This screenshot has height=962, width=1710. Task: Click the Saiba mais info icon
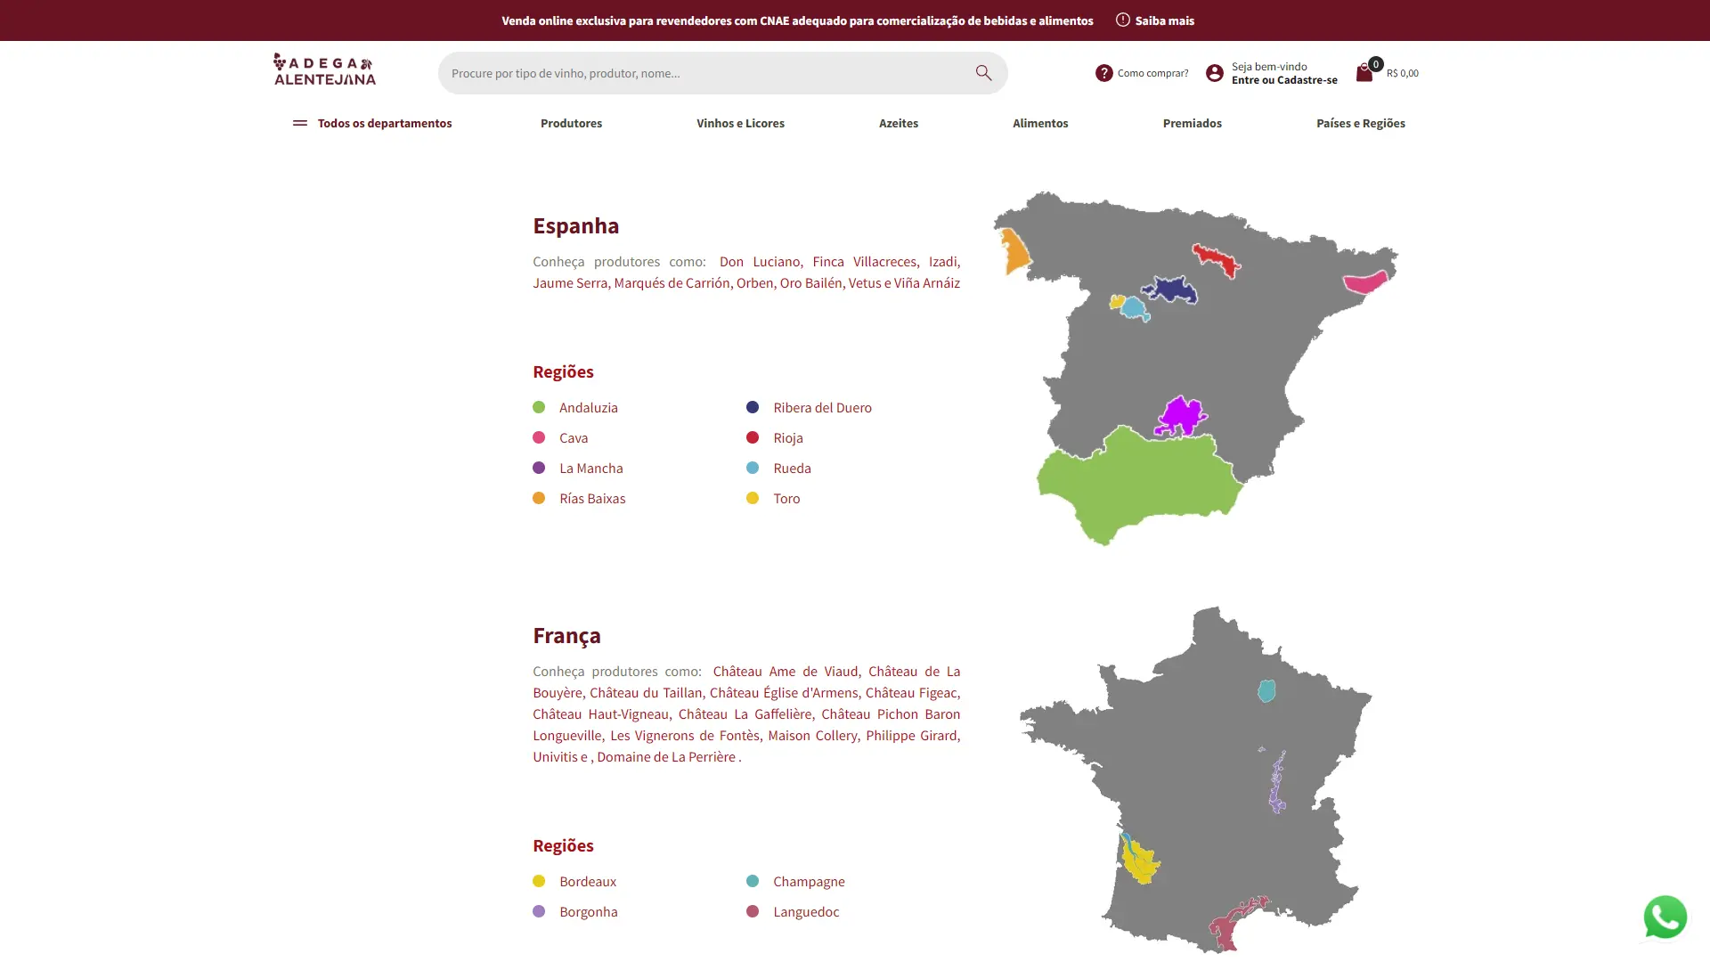pyautogui.click(x=1123, y=20)
